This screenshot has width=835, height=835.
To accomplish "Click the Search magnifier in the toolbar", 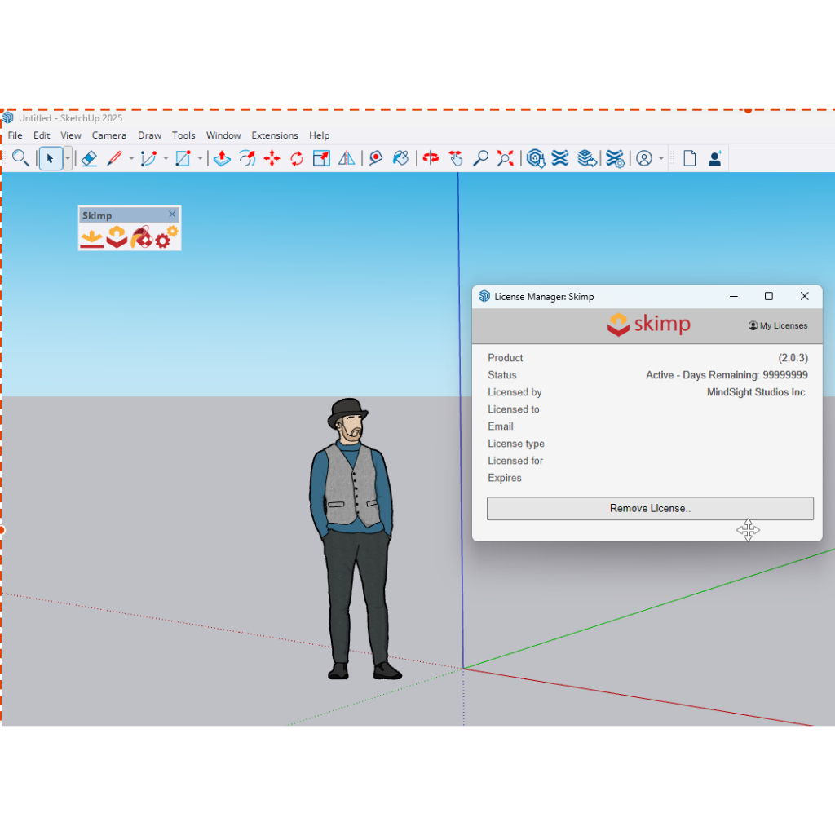I will tap(20, 158).
